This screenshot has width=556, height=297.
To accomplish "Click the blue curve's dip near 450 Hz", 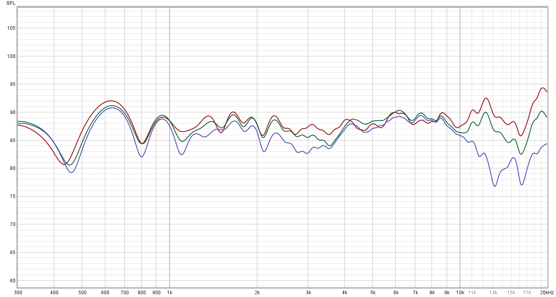I will pyautogui.click(x=71, y=172).
